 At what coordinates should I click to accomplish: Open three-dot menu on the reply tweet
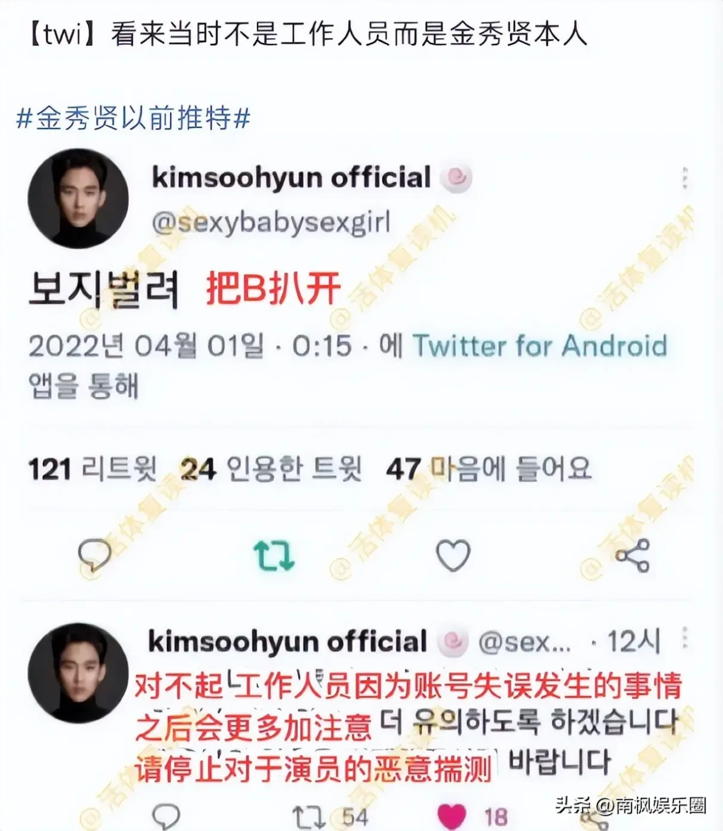[685, 638]
